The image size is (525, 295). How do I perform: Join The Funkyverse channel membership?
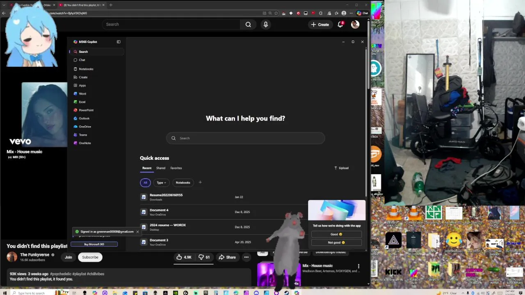point(68,257)
